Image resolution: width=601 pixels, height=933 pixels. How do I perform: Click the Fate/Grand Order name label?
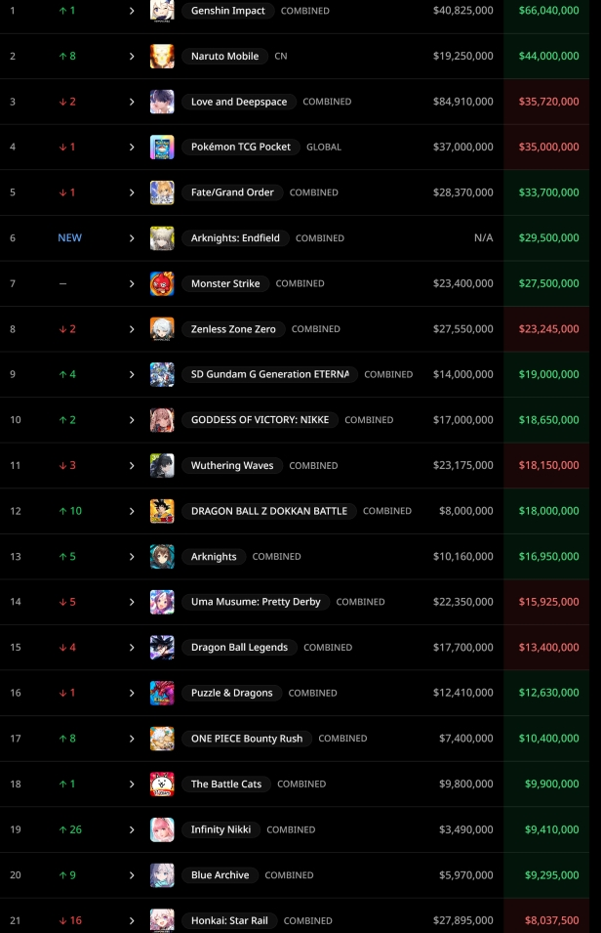tap(232, 192)
